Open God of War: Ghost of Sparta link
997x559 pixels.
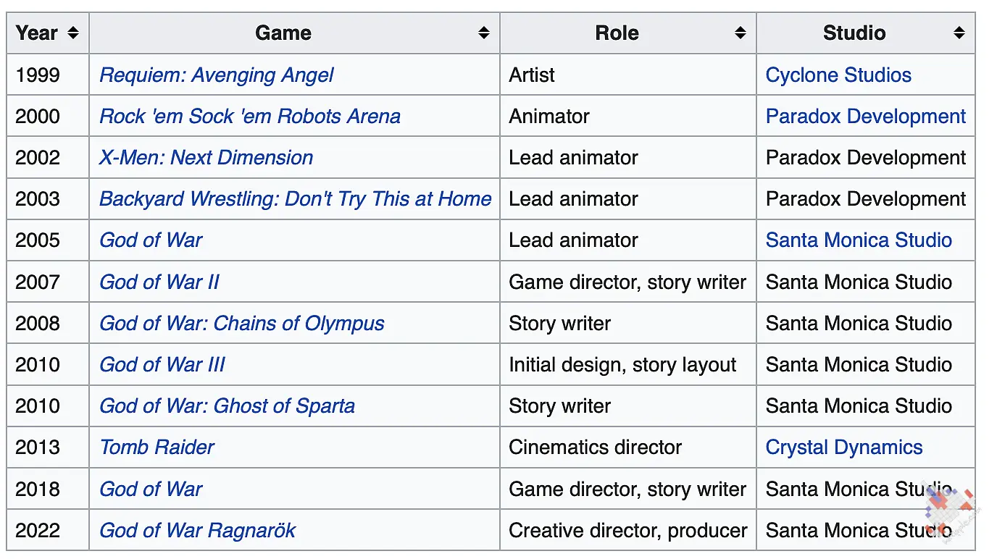228,406
